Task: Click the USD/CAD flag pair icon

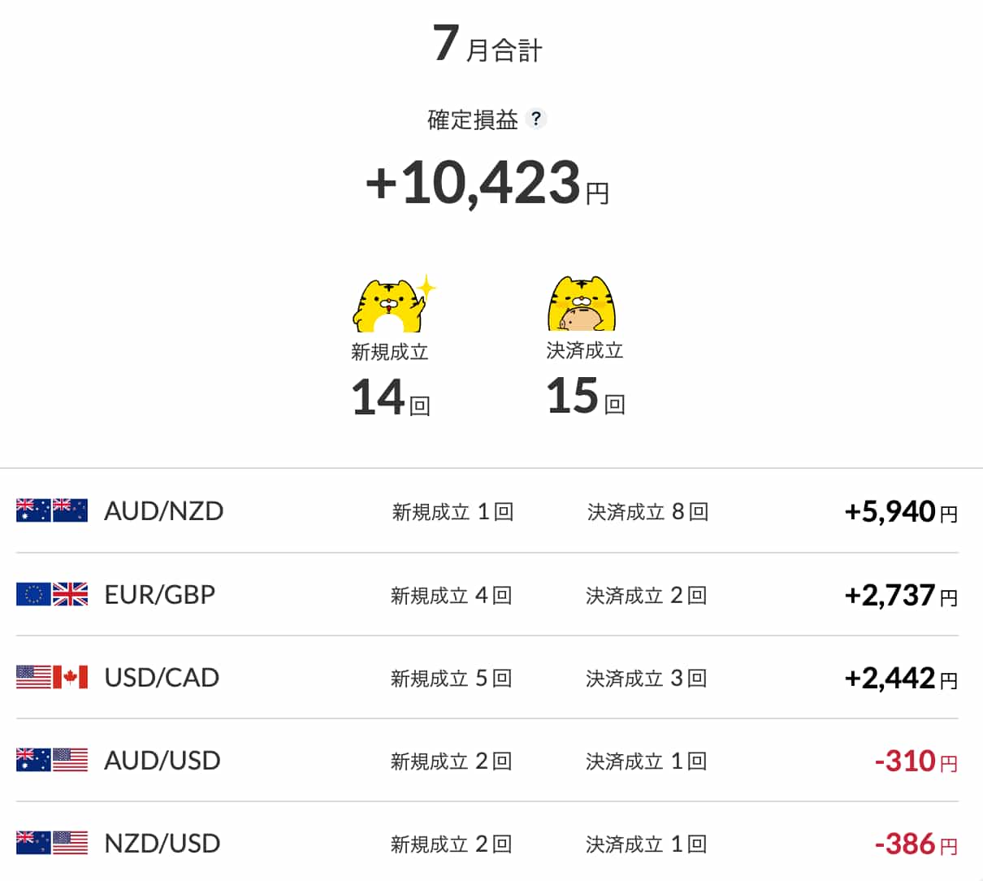Action: click(x=52, y=677)
